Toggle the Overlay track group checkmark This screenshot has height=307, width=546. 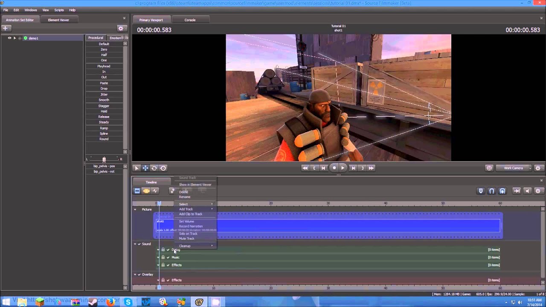tap(139, 275)
